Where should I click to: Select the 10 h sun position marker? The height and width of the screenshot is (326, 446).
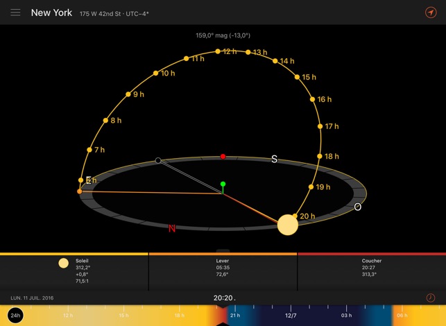155,73
